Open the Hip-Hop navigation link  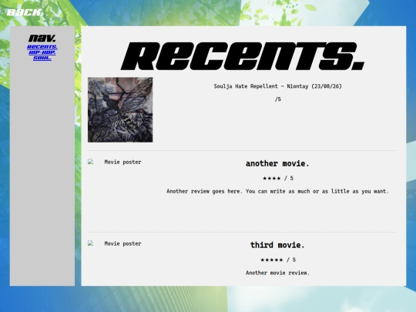point(42,52)
